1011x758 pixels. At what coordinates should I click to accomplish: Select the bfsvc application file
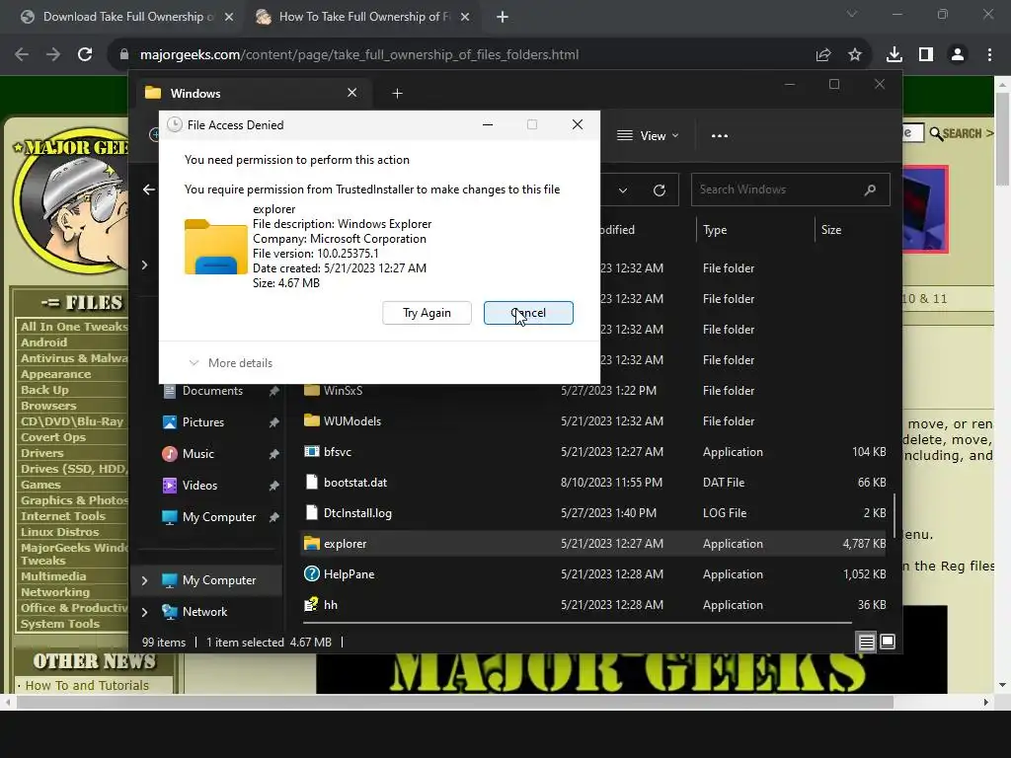(x=593, y=451)
